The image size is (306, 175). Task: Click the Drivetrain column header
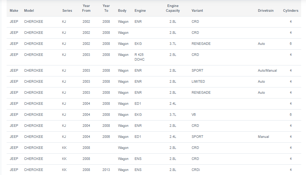(x=265, y=11)
